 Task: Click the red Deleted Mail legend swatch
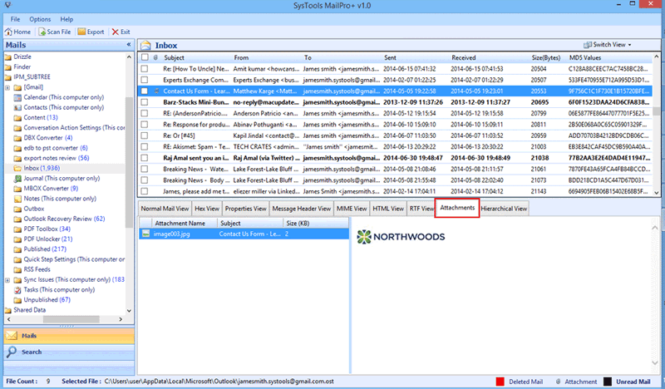tap(500, 382)
